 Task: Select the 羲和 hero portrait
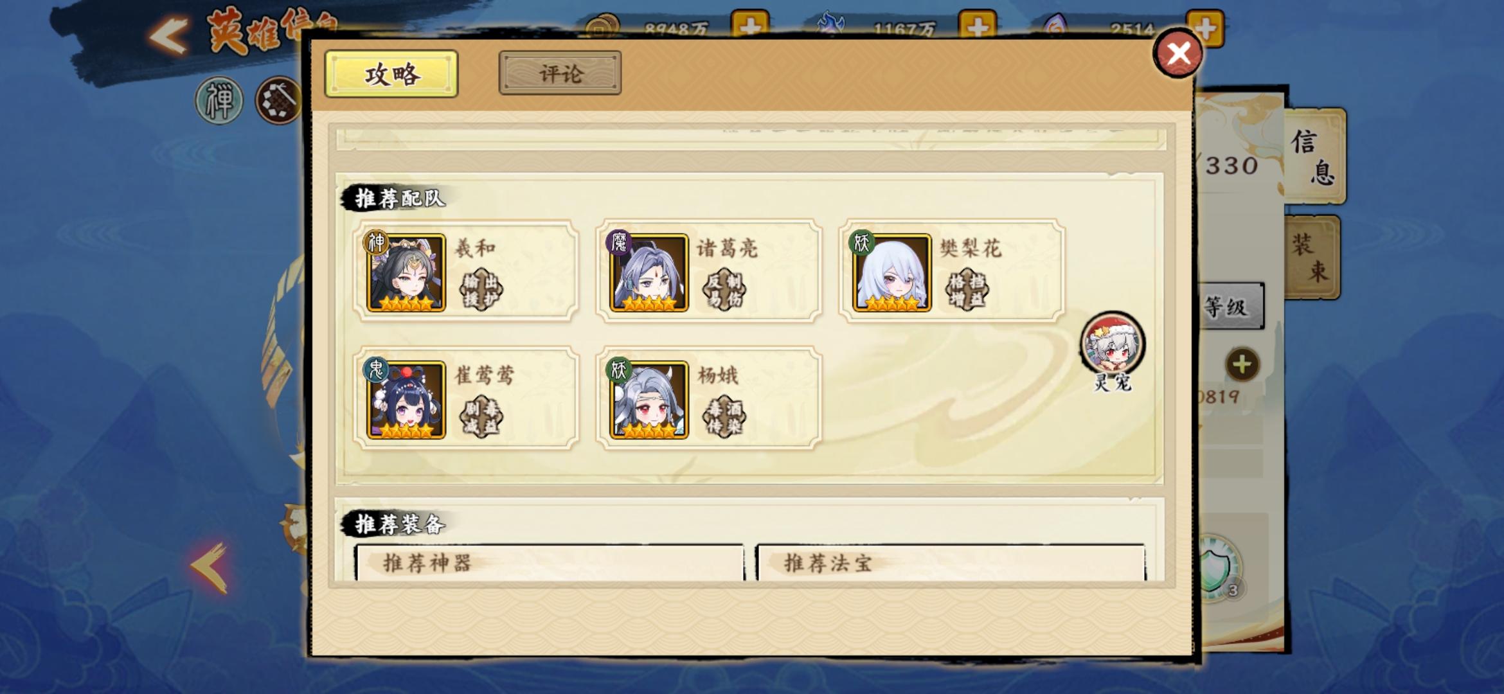[x=406, y=272]
